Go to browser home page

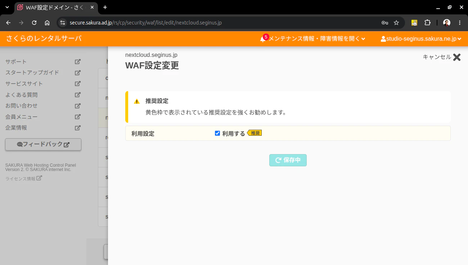click(47, 23)
